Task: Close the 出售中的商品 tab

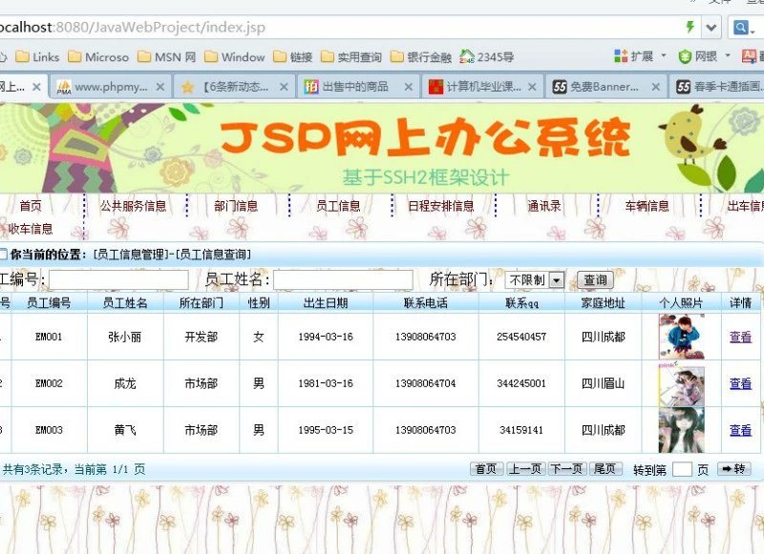Action: click(409, 87)
